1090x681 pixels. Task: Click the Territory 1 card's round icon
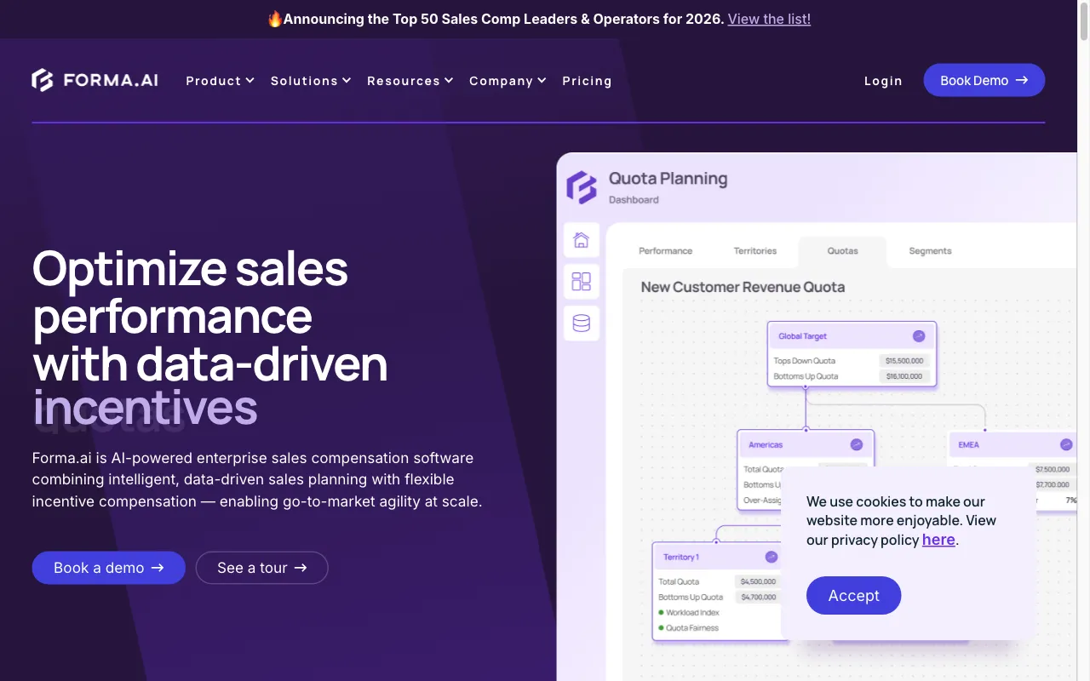(x=772, y=557)
